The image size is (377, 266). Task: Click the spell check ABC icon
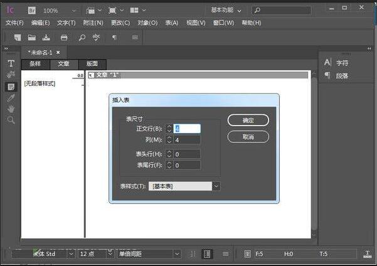click(96, 37)
